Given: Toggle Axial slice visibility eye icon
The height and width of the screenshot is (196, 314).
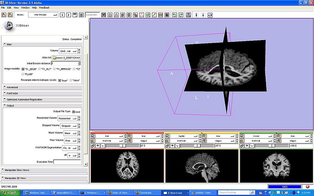Looking at the screenshot, I should coord(98,146).
